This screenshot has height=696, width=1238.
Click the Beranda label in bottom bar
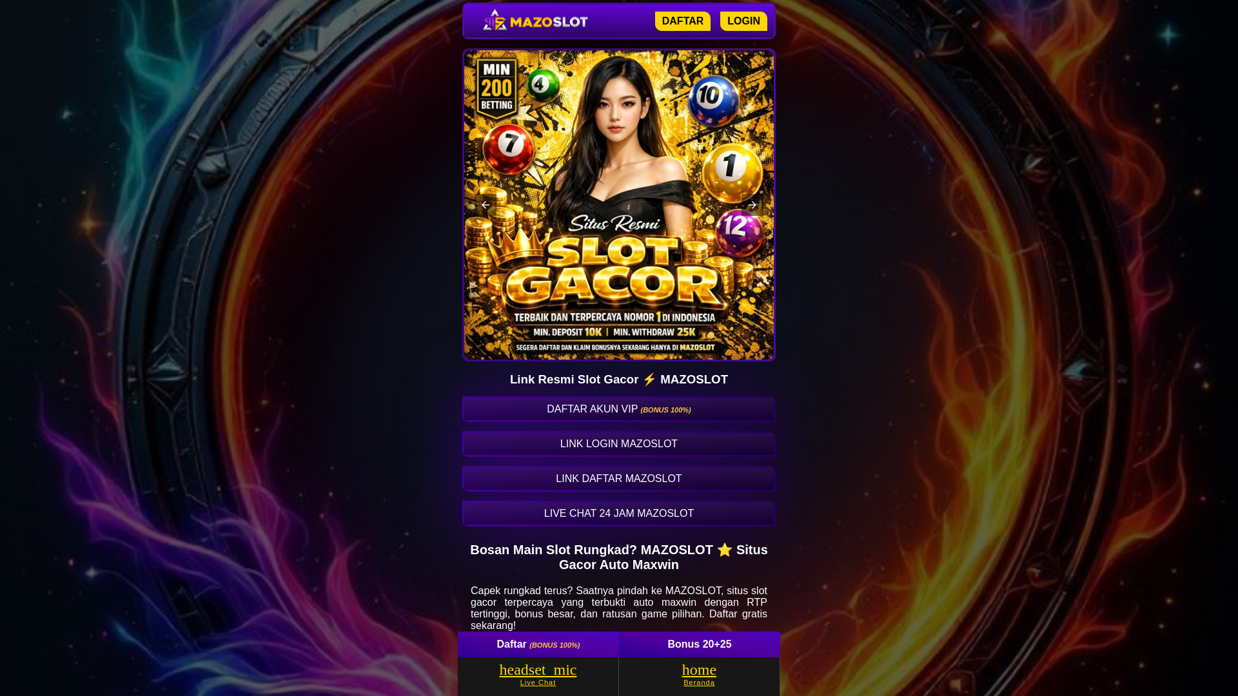[x=699, y=682]
